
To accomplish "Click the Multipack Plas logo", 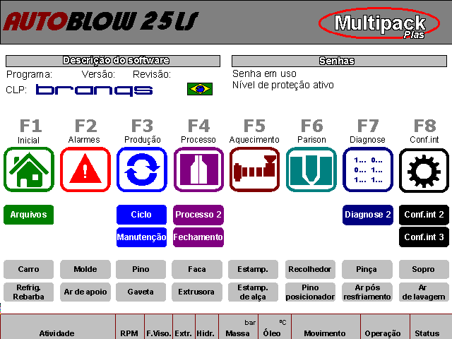I will (x=379, y=23).
